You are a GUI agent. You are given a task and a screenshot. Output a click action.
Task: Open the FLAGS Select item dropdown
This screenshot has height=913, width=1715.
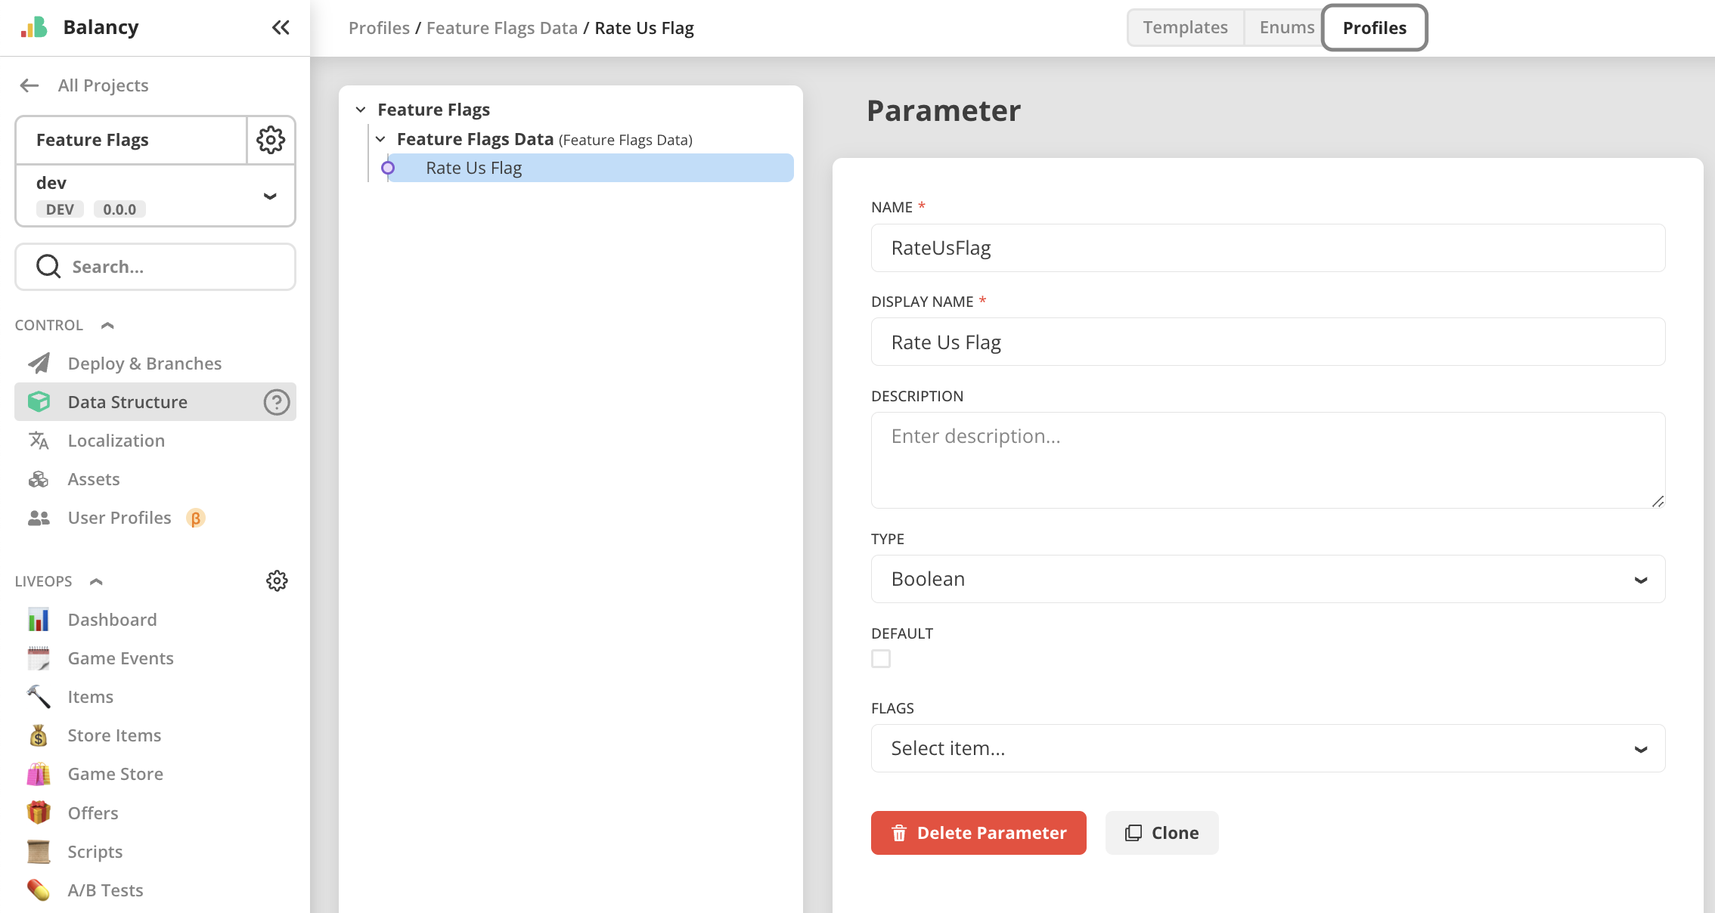point(1268,747)
